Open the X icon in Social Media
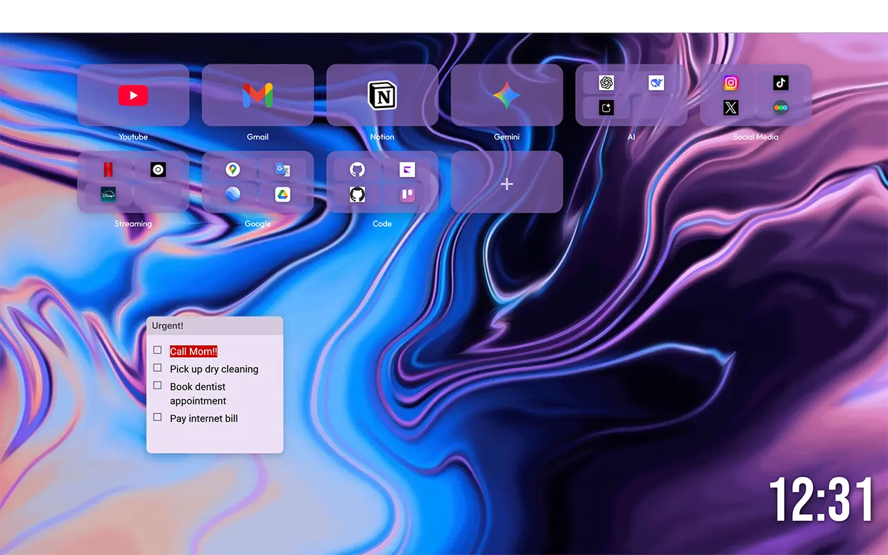Screen dimensions: 888x555 (731, 108)
